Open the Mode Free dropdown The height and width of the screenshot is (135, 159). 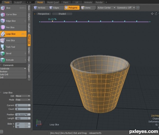tap(23, 100)
